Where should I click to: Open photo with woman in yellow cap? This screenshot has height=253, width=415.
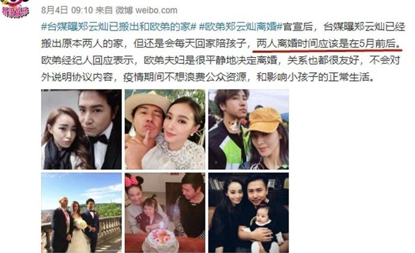(x=249, y=129)
